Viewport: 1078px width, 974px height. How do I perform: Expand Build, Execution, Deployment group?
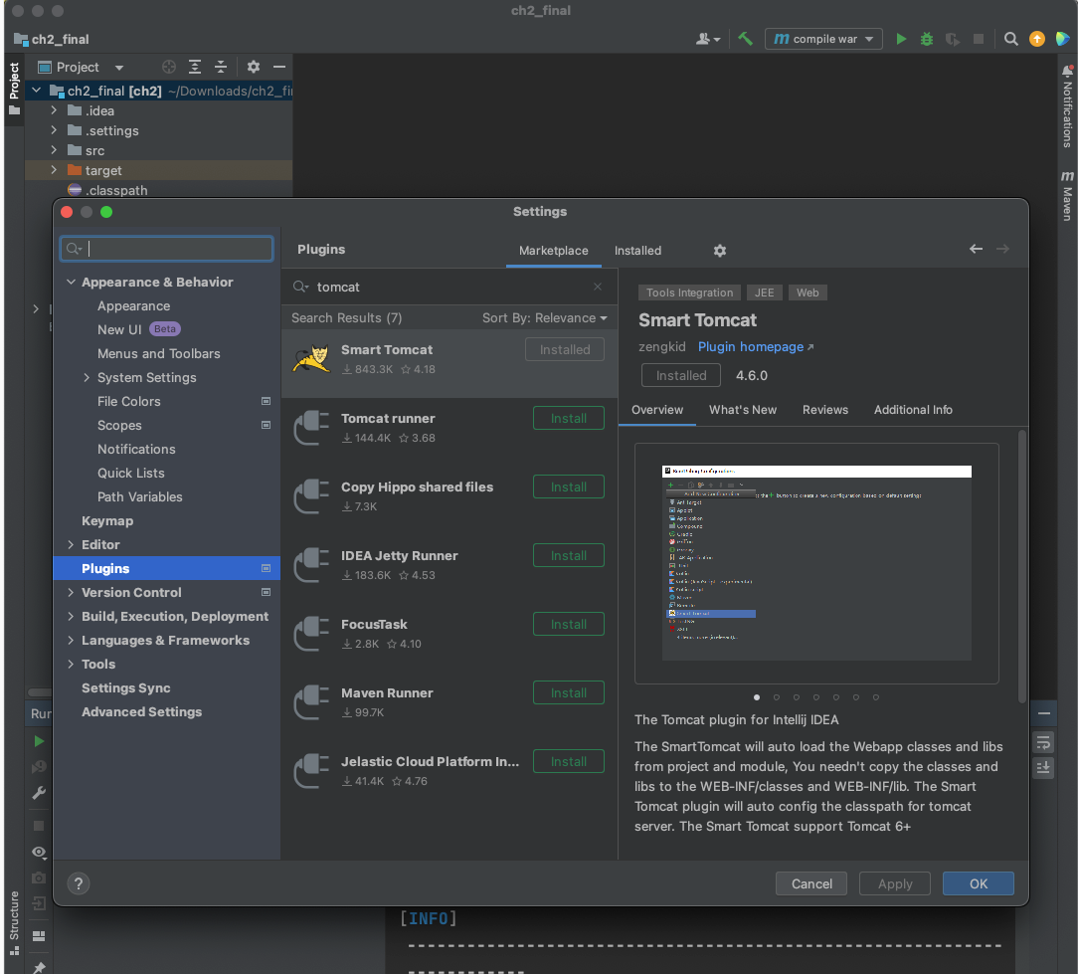point(71,616)
